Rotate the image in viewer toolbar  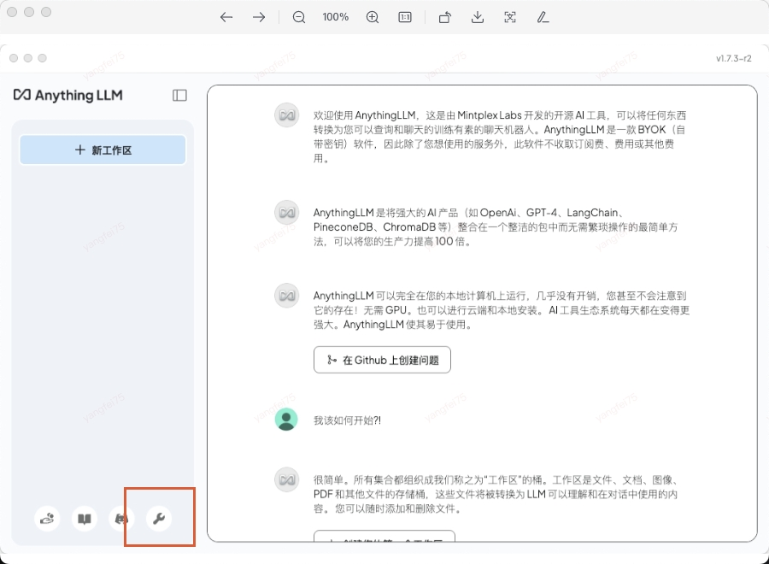coord(445,17)
